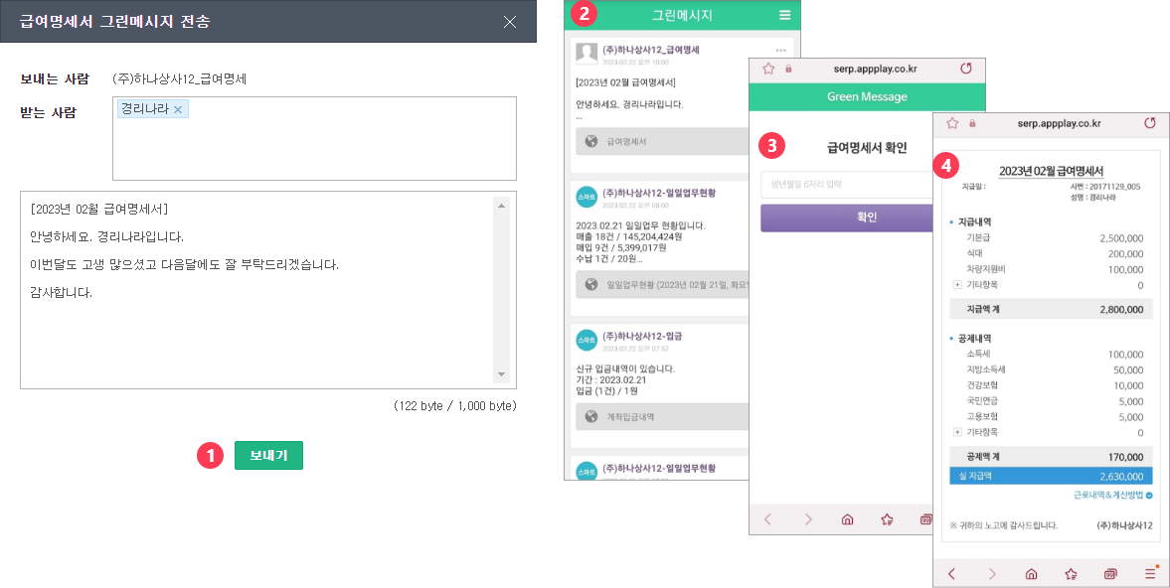This screenshot has width=1170, height=588.
Task: Open the 급여명세서 link button
Action: point(663,141)
